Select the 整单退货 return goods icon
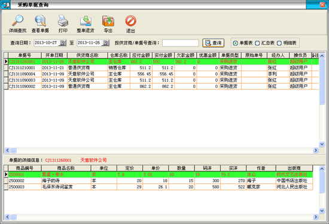This screenshot has height=224, width=329. 86,24
